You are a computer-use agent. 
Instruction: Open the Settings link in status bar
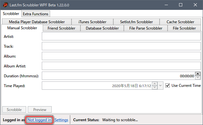pos(61,120)
